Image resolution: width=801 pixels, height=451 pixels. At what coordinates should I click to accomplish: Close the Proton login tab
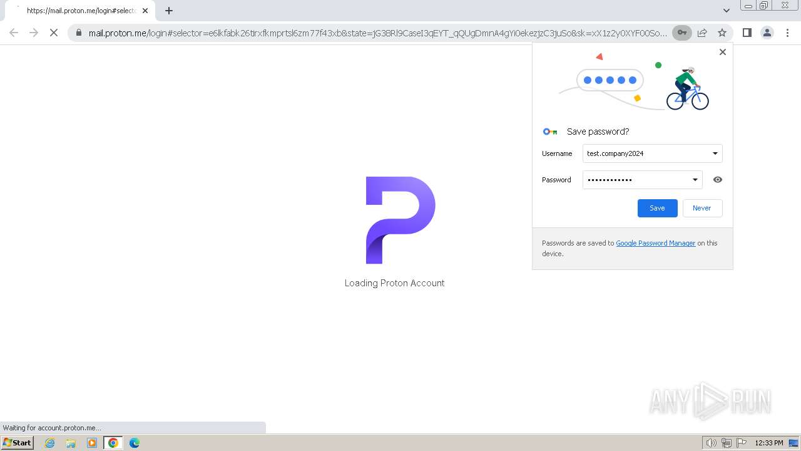tap(145, 11)
